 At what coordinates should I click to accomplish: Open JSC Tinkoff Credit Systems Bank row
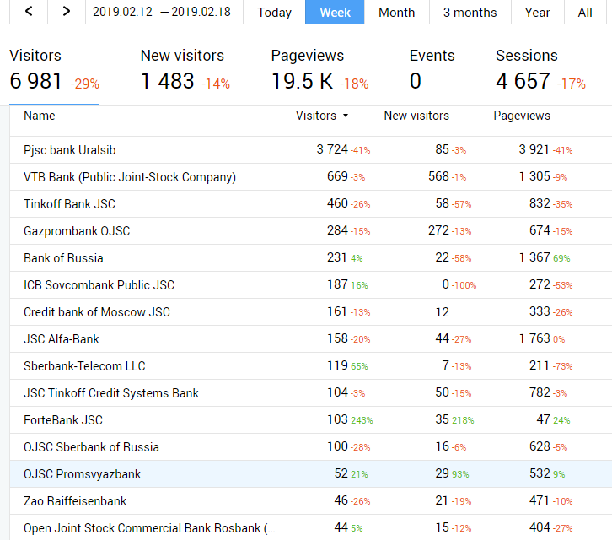pos(311,392)
